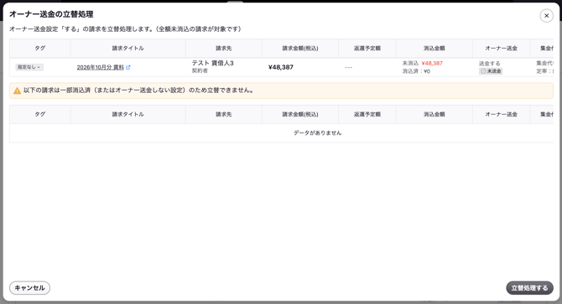This screenshot has width=562, height=304.
Task: Close the オーナー送金の立替処理 dialog
Action: [x=546, y=16]
